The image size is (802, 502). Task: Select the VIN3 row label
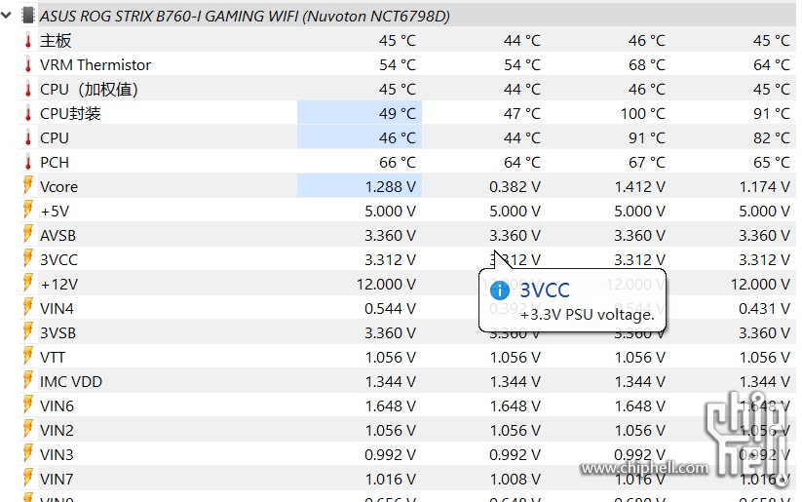point(57,455)
